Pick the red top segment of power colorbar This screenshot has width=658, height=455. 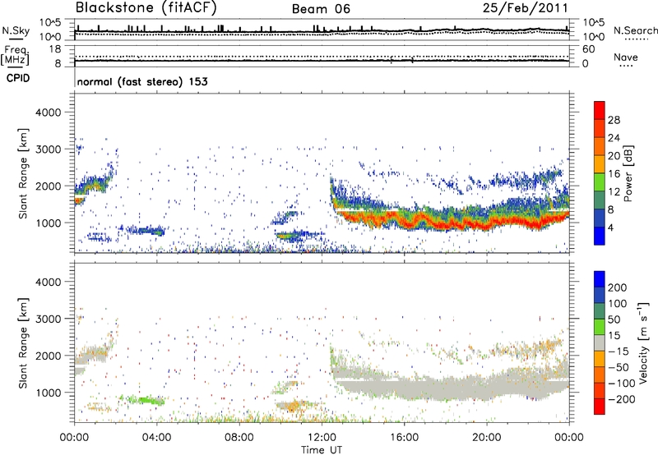600,111
